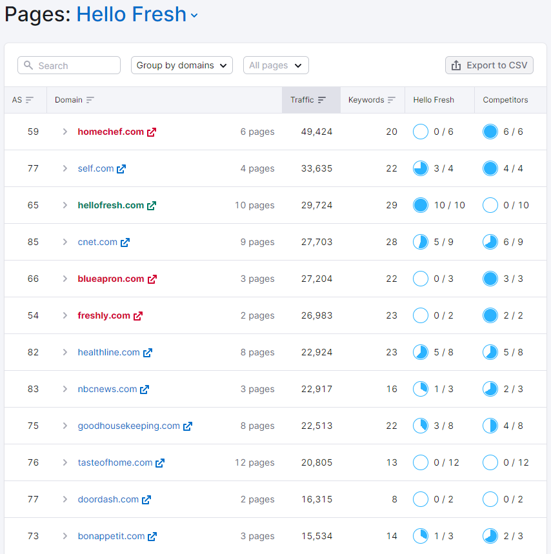Click the Traffic column header to re-sort
This screenshot has height=554, width=551.
(303, 100)
